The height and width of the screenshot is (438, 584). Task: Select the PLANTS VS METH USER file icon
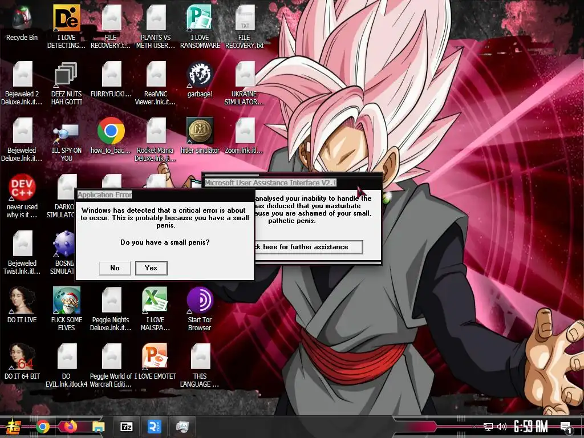pos(156,27)
